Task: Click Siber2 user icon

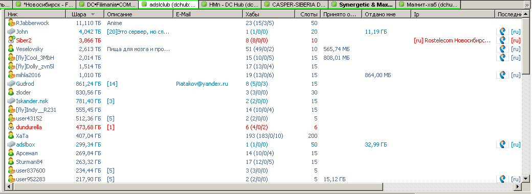Action: point(12,40)
